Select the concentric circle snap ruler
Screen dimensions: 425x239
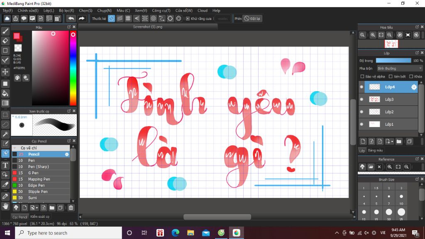pyautogui.click(x=154, y=18)
